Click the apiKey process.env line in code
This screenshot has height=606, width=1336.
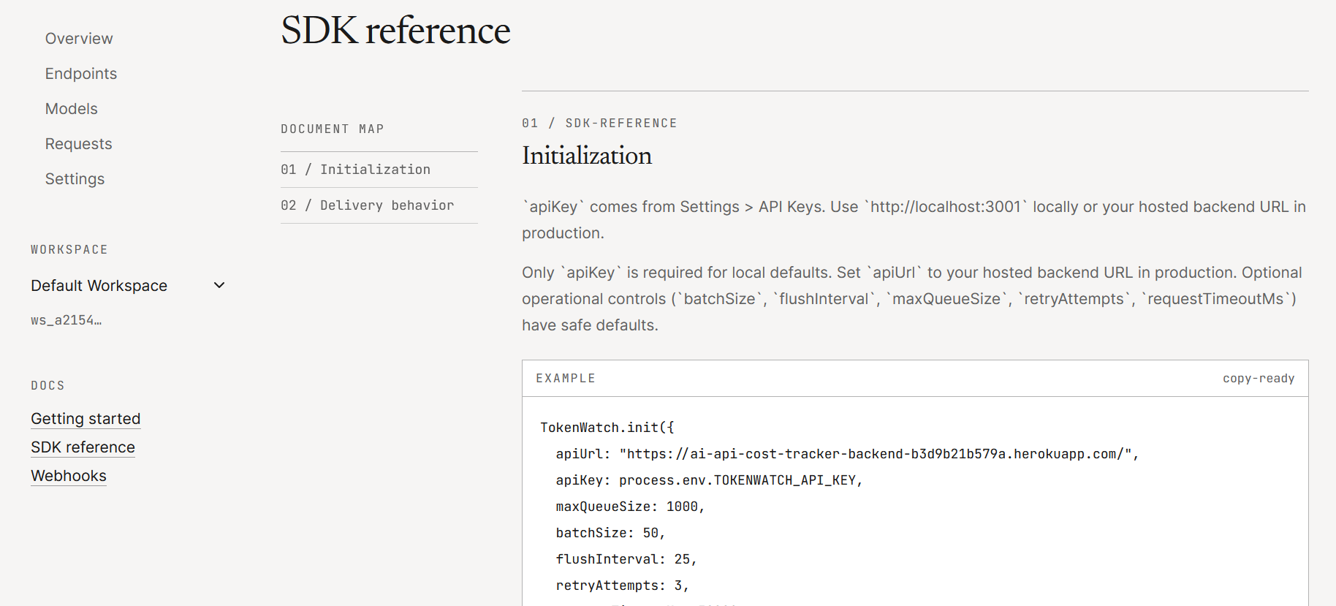click(x=709, y=480)
